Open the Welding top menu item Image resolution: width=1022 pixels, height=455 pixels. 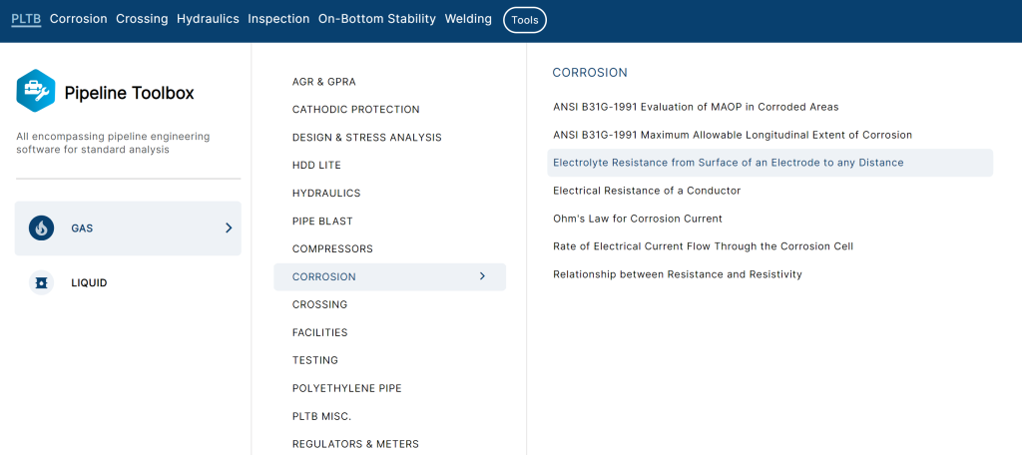(468, 19)
